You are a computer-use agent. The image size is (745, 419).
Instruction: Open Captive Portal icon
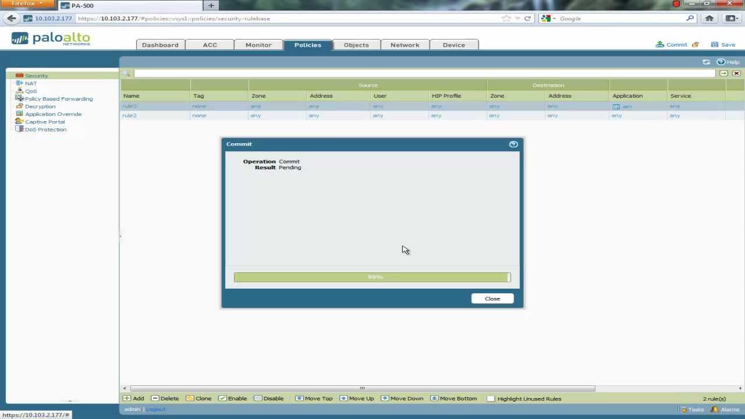tap(19, 121)
